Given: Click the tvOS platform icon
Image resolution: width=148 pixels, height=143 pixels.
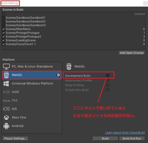Looking at the screenshot, I should pos(6,92).
